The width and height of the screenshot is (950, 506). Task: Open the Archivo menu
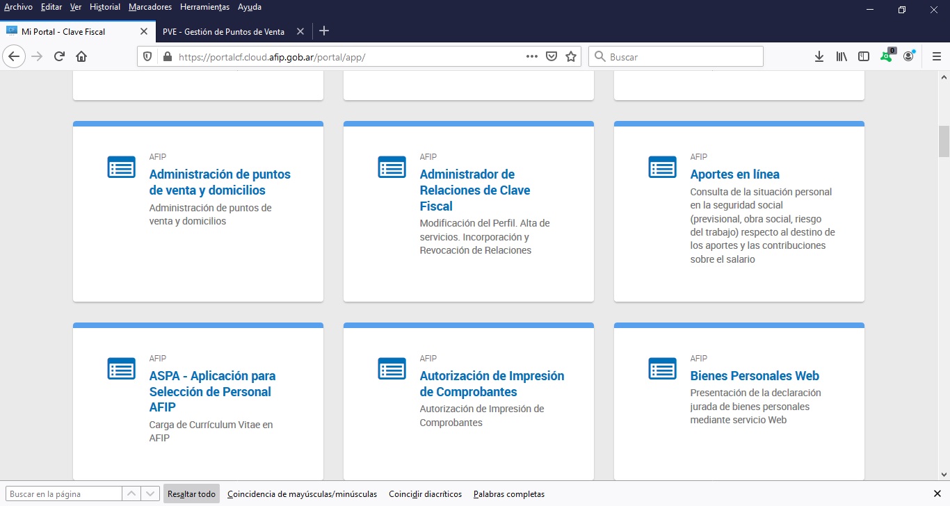19,7
